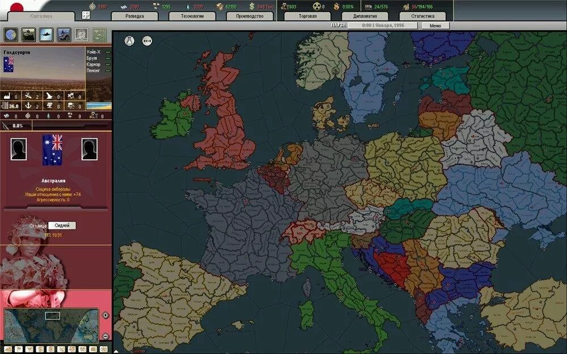567x354 pixels.
Task: Click the Социал-либералы party text
Action: (x=53, y=189)
